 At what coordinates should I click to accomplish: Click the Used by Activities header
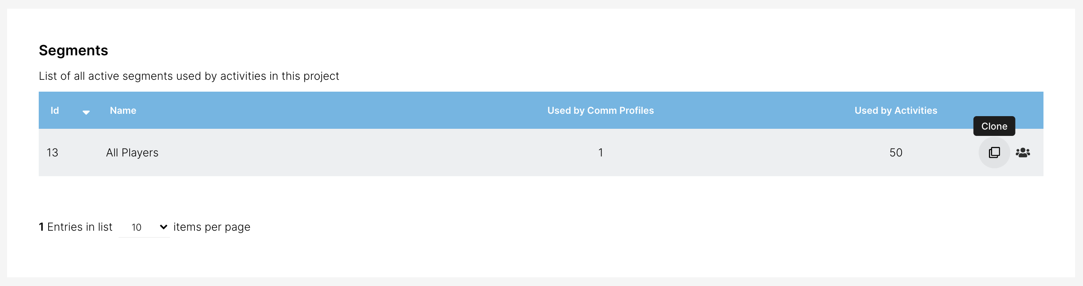tap(896, 111)
